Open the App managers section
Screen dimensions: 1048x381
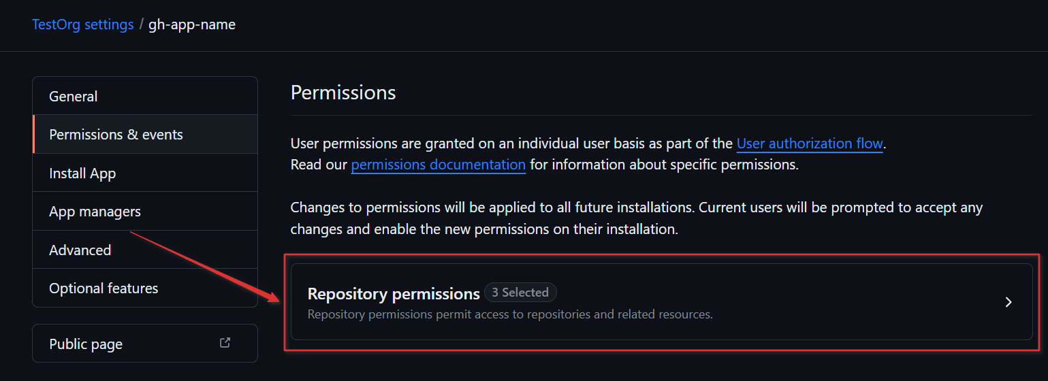coord(145,211)
